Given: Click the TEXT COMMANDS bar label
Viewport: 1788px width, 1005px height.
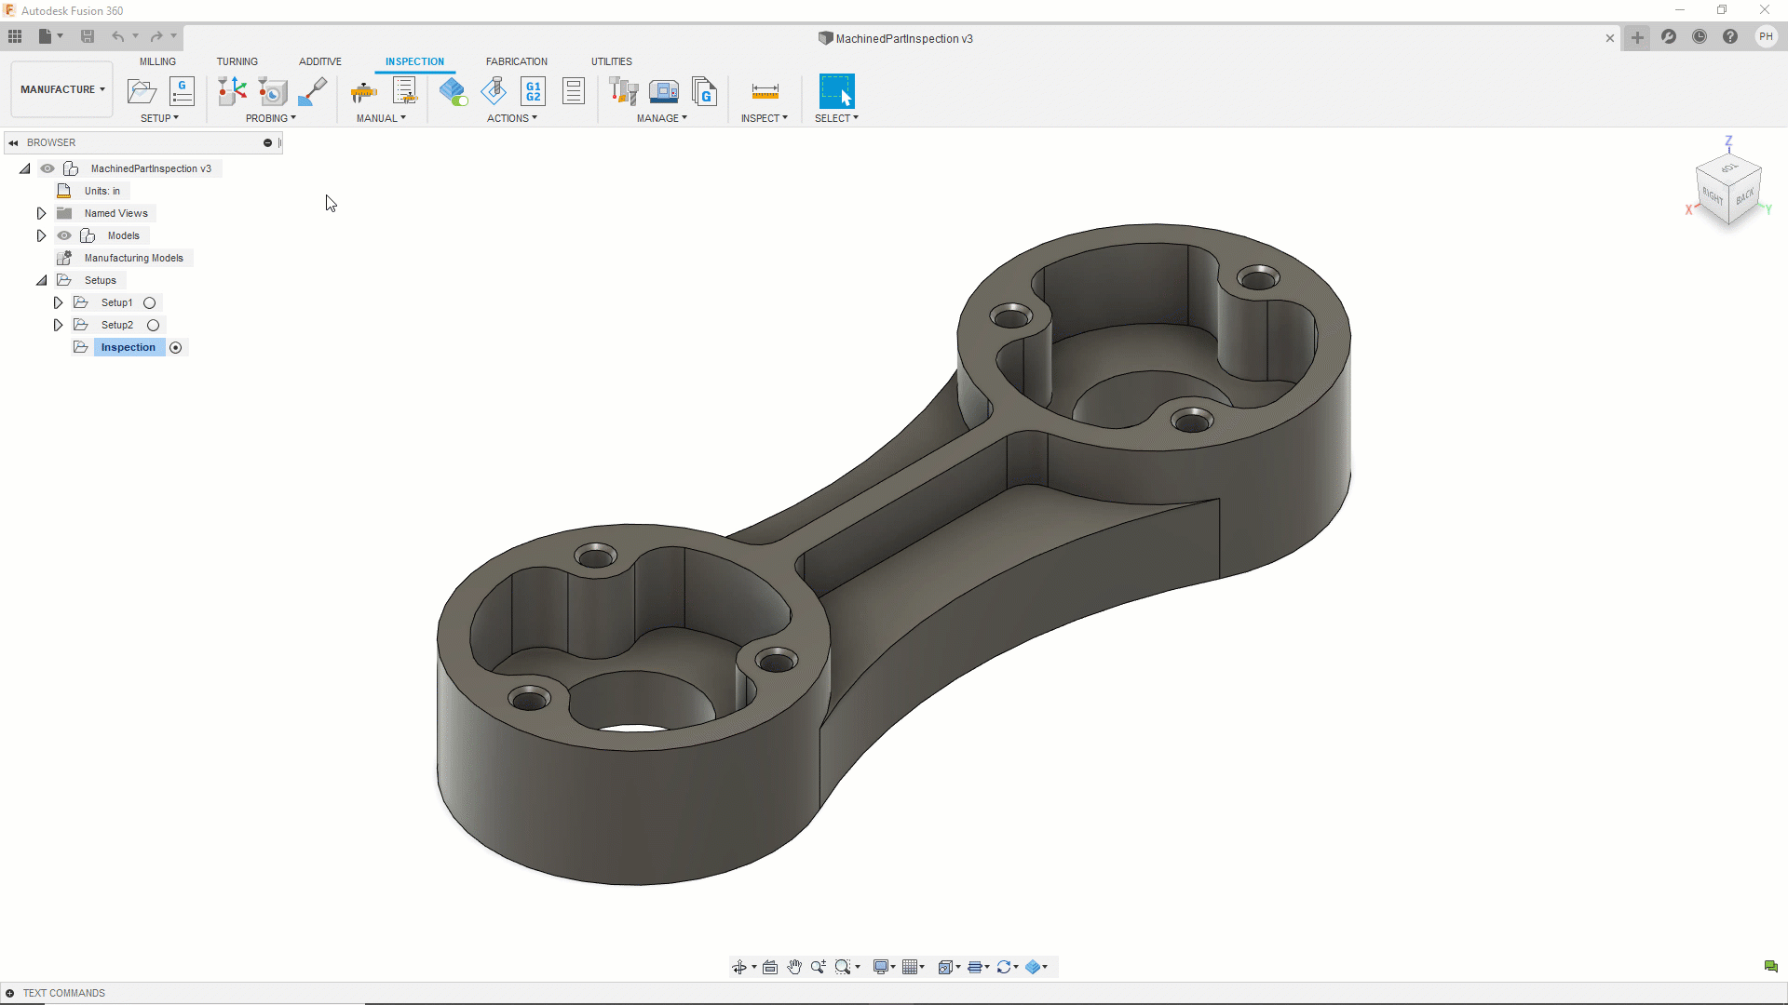Looking at the screenshot, I should tap(64, 993).
